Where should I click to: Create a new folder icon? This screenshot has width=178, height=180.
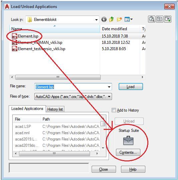click(x=119, y=19)
